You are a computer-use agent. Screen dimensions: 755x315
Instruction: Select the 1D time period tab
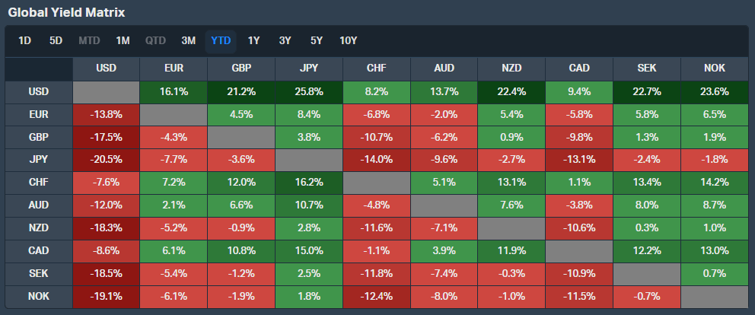coord(24,40)
